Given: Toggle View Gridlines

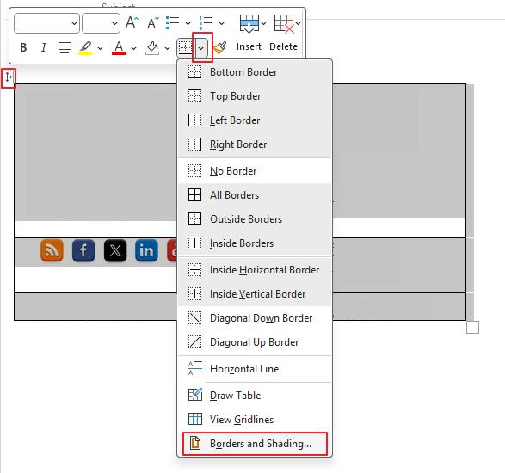Looking at the screenshot, I should 255,420.
